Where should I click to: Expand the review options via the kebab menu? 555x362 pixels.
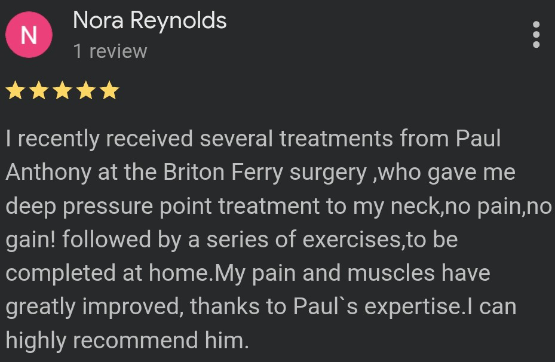coord(536,34)
